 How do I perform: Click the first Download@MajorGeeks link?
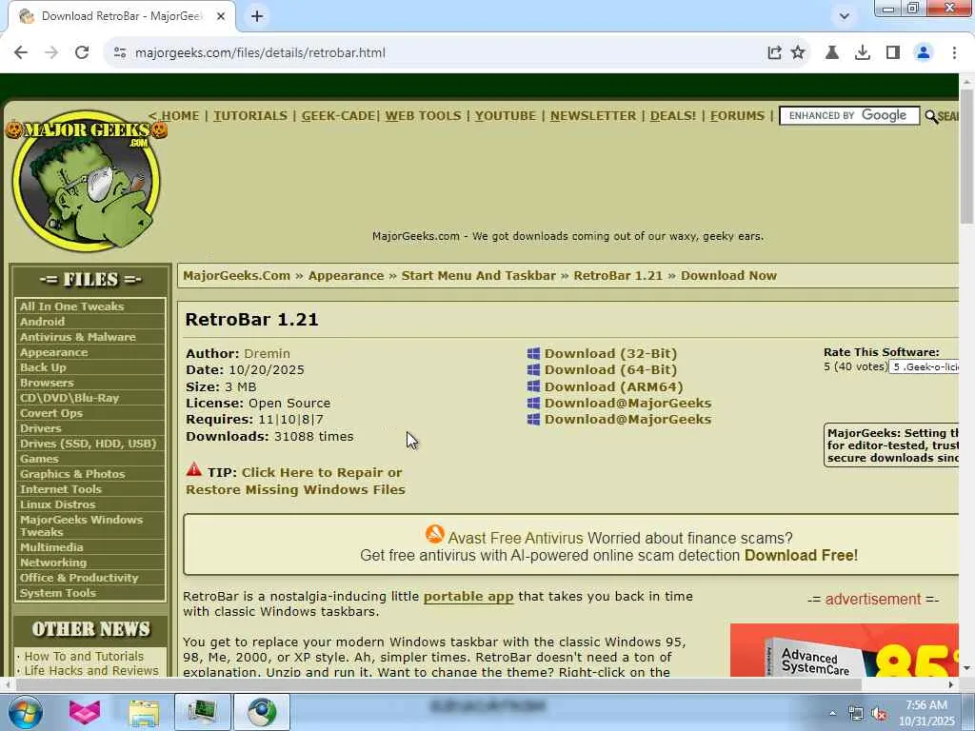pyautogui.click(x=628, y=403)
